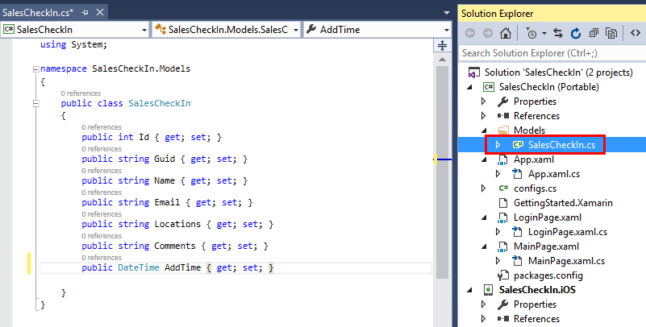Click the Home icon in Solution Explorer toolbar

coord(506,33)
